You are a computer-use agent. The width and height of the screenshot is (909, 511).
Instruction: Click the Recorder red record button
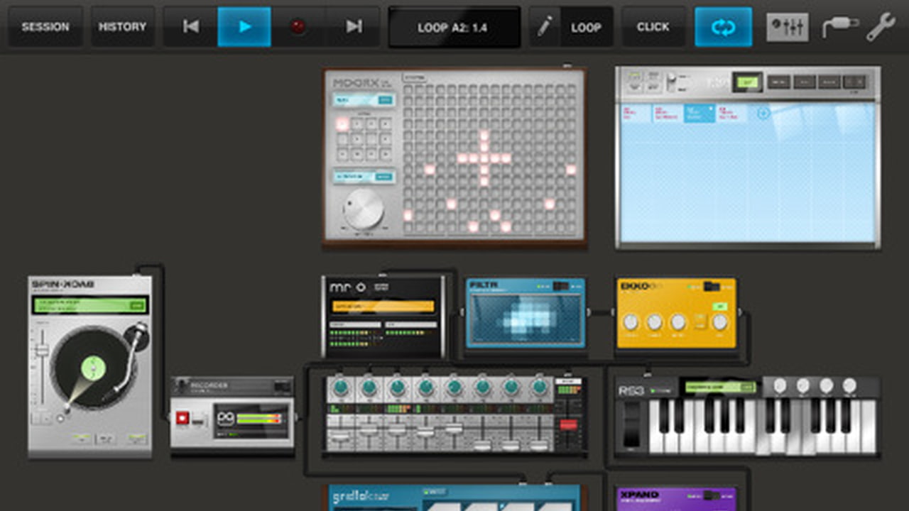183,418
